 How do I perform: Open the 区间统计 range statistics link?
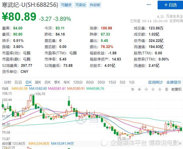[155, 82]
